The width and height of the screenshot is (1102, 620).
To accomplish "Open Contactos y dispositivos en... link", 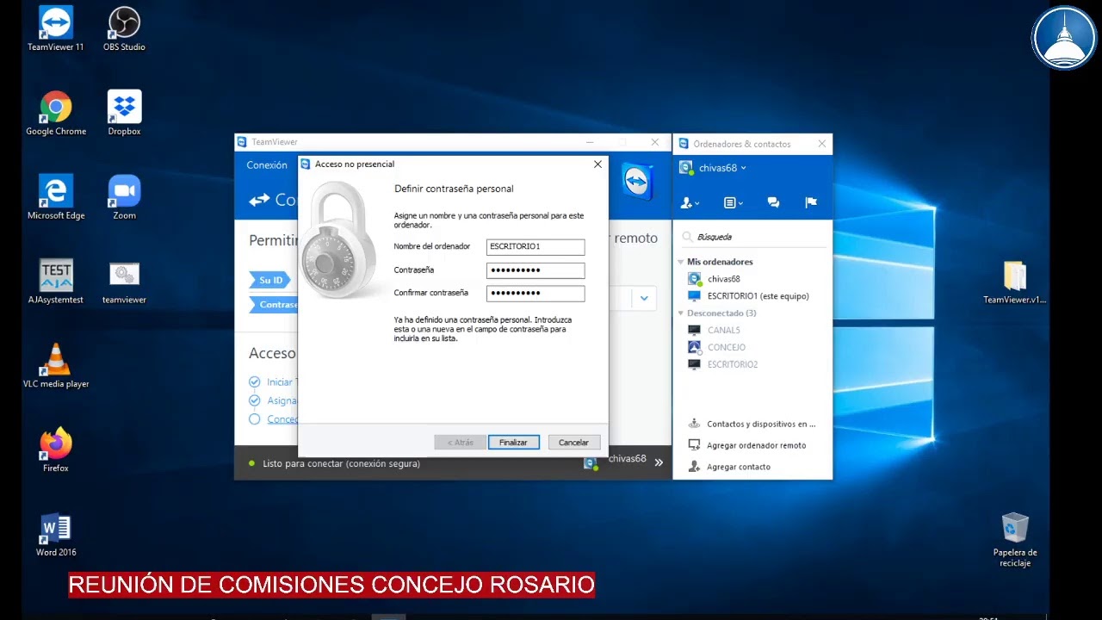I will tap(760, 424).
